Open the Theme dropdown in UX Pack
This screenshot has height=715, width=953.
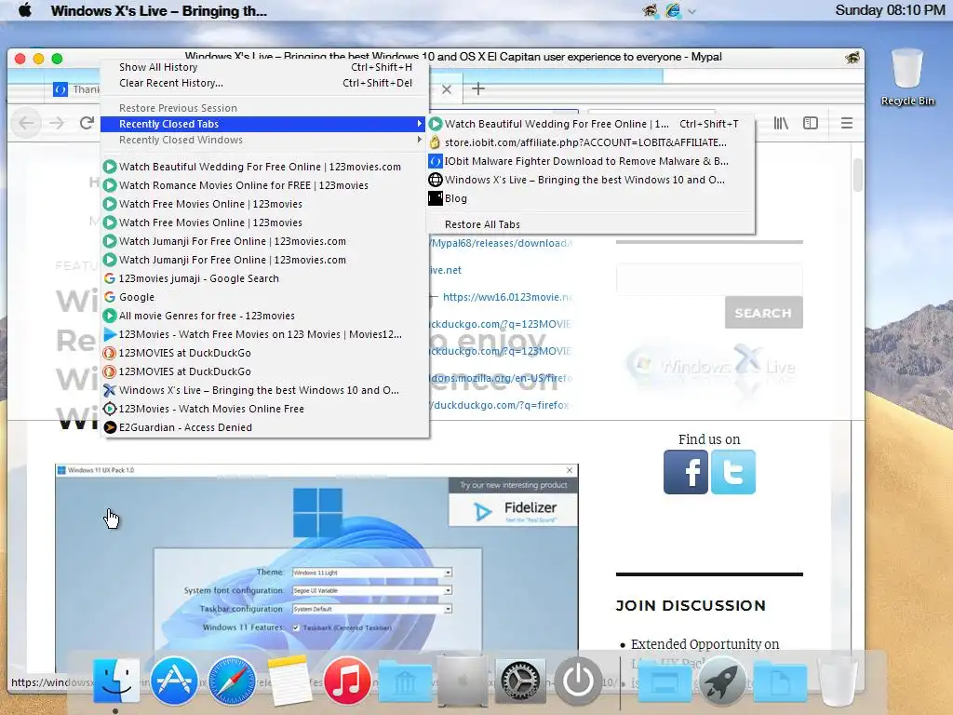pyautogui.click(x=372, y=573)
